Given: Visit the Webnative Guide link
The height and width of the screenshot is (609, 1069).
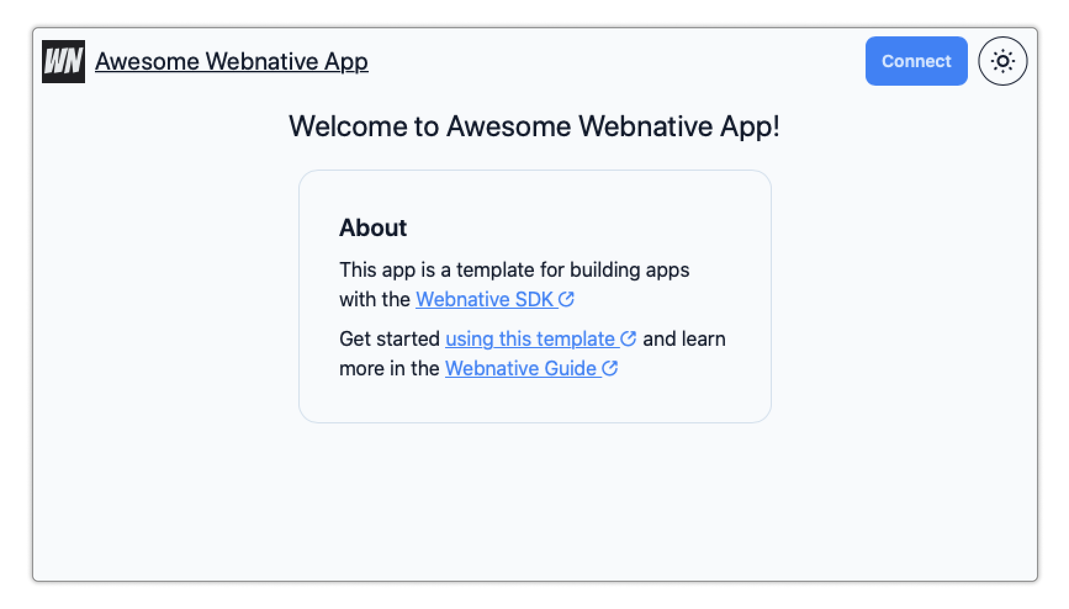Looking at the screenshot, I should point(523,368).
